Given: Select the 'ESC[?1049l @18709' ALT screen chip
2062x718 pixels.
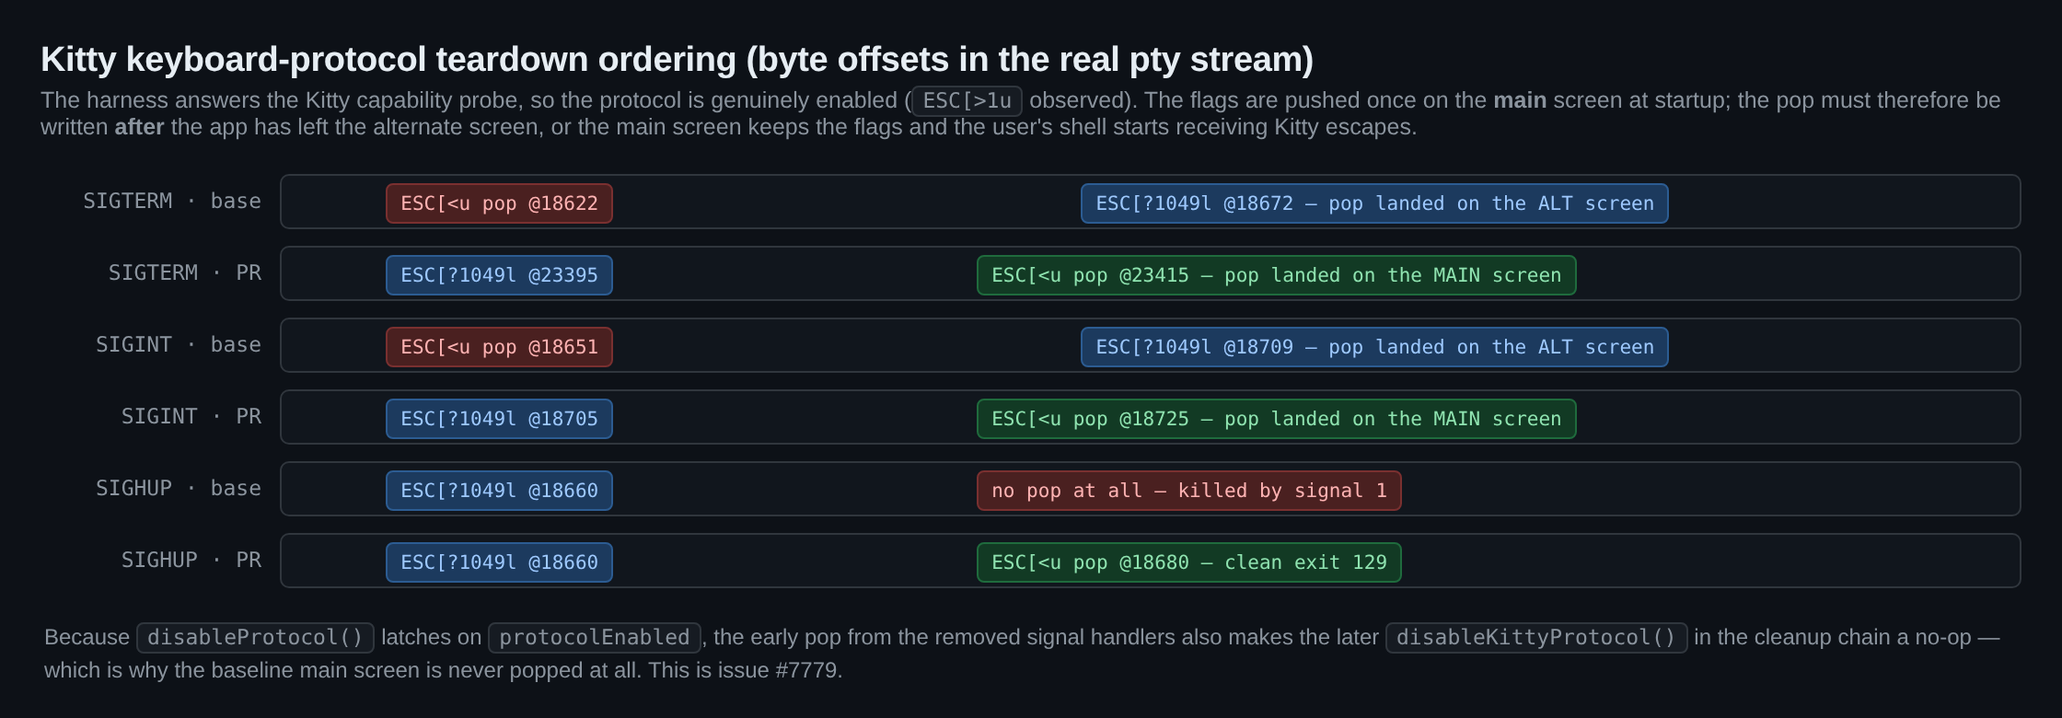Looking at the screenshot, I should (1374, 347).
